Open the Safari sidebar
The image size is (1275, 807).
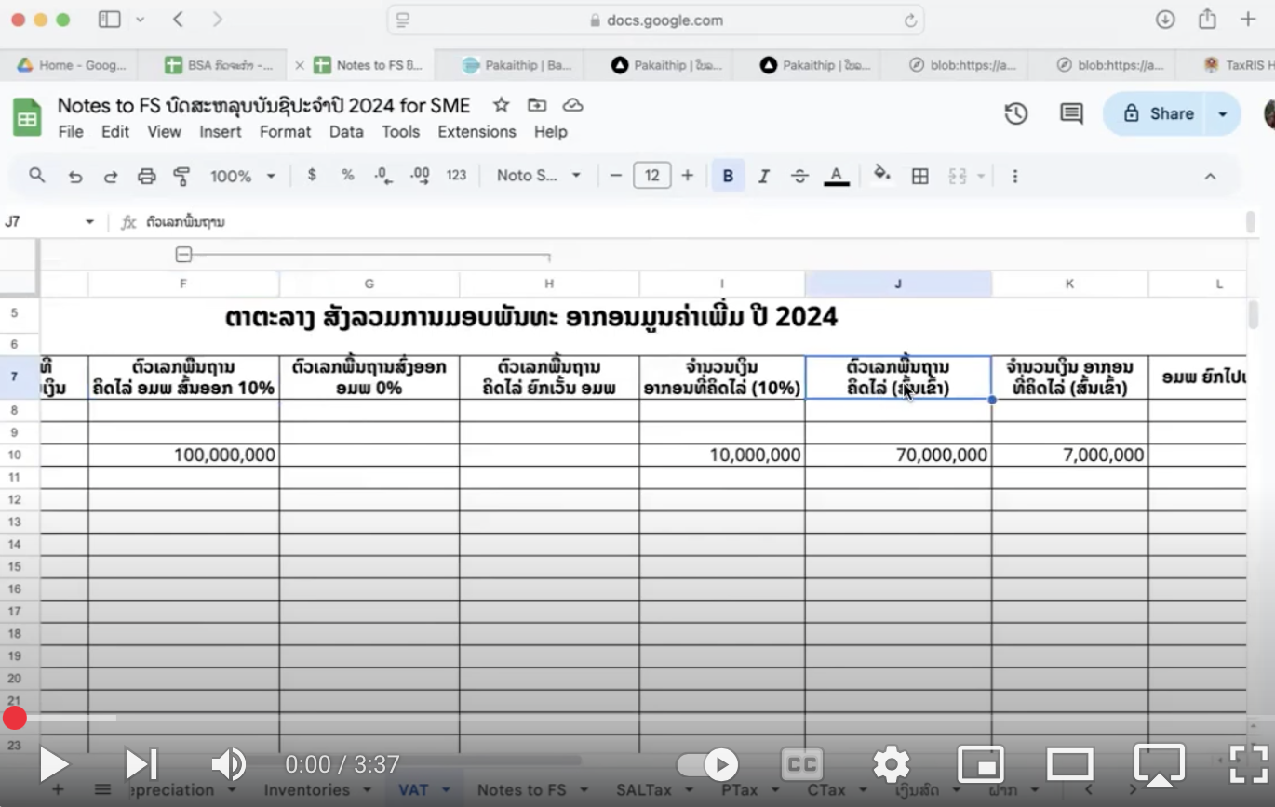(x=109, y=20)
